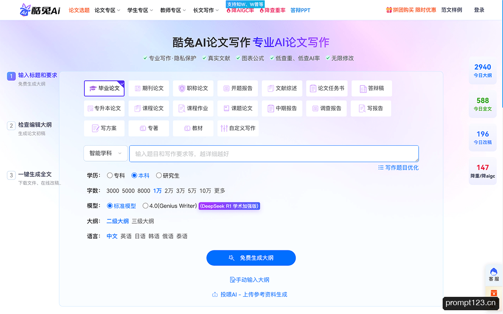Select the 文献综述 option

(282, 88)
